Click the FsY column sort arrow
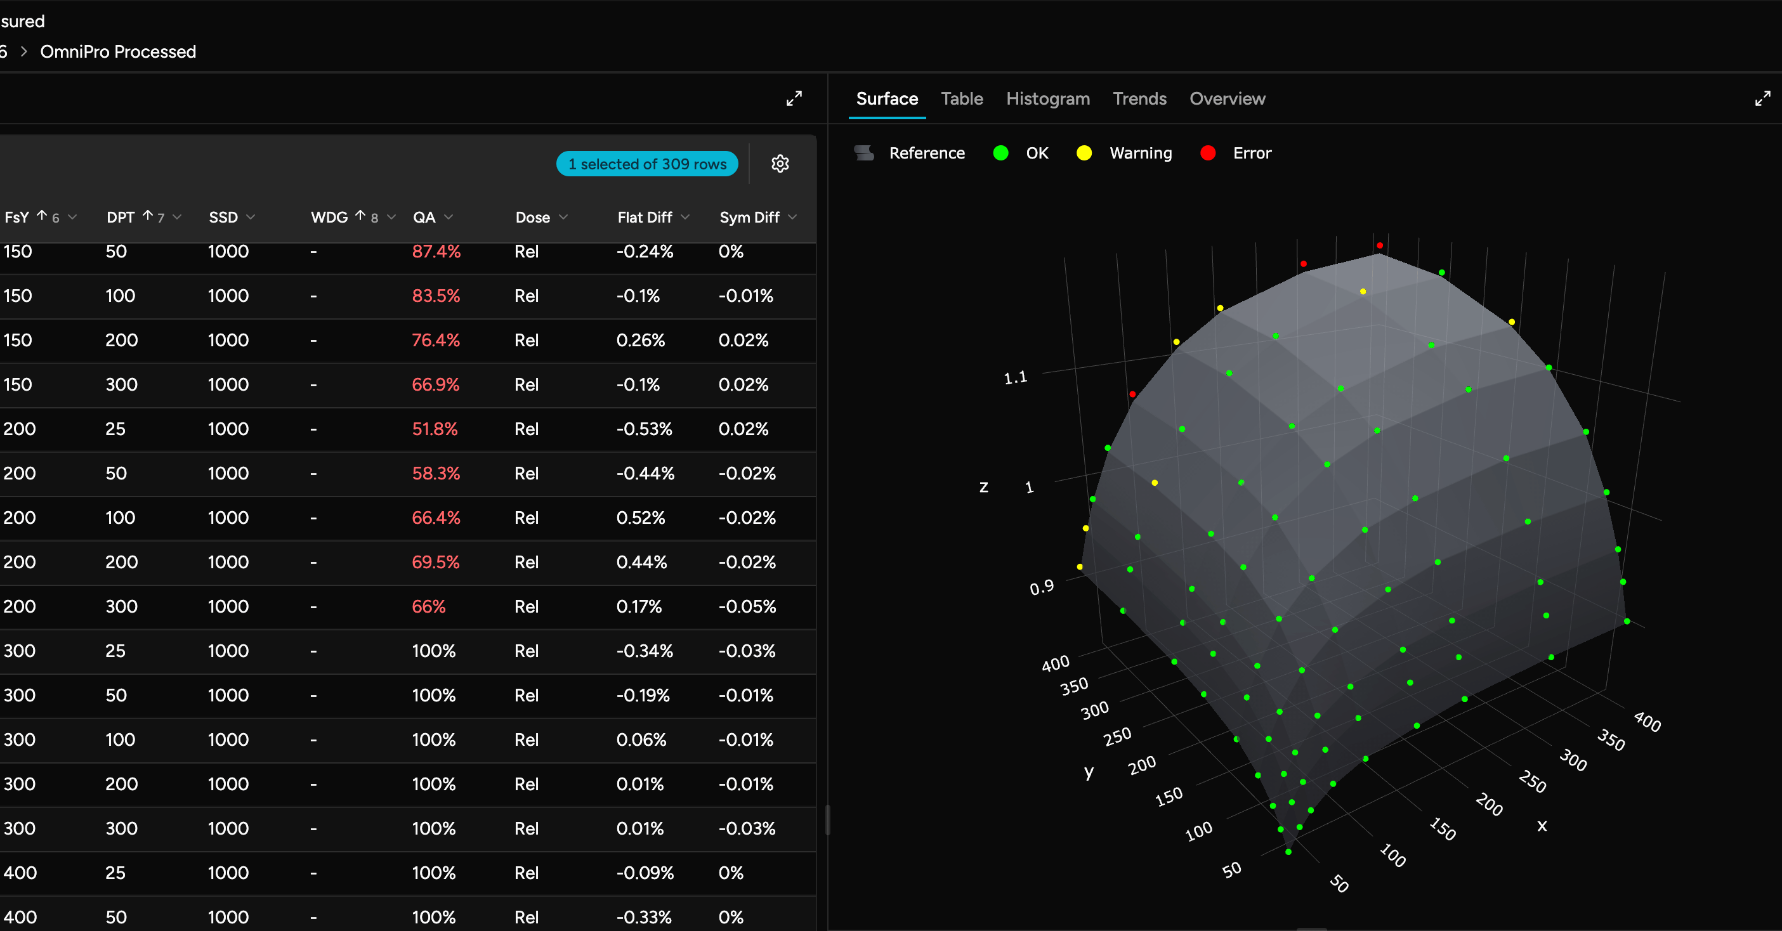 pyautogui.click(x=41, y=216)
